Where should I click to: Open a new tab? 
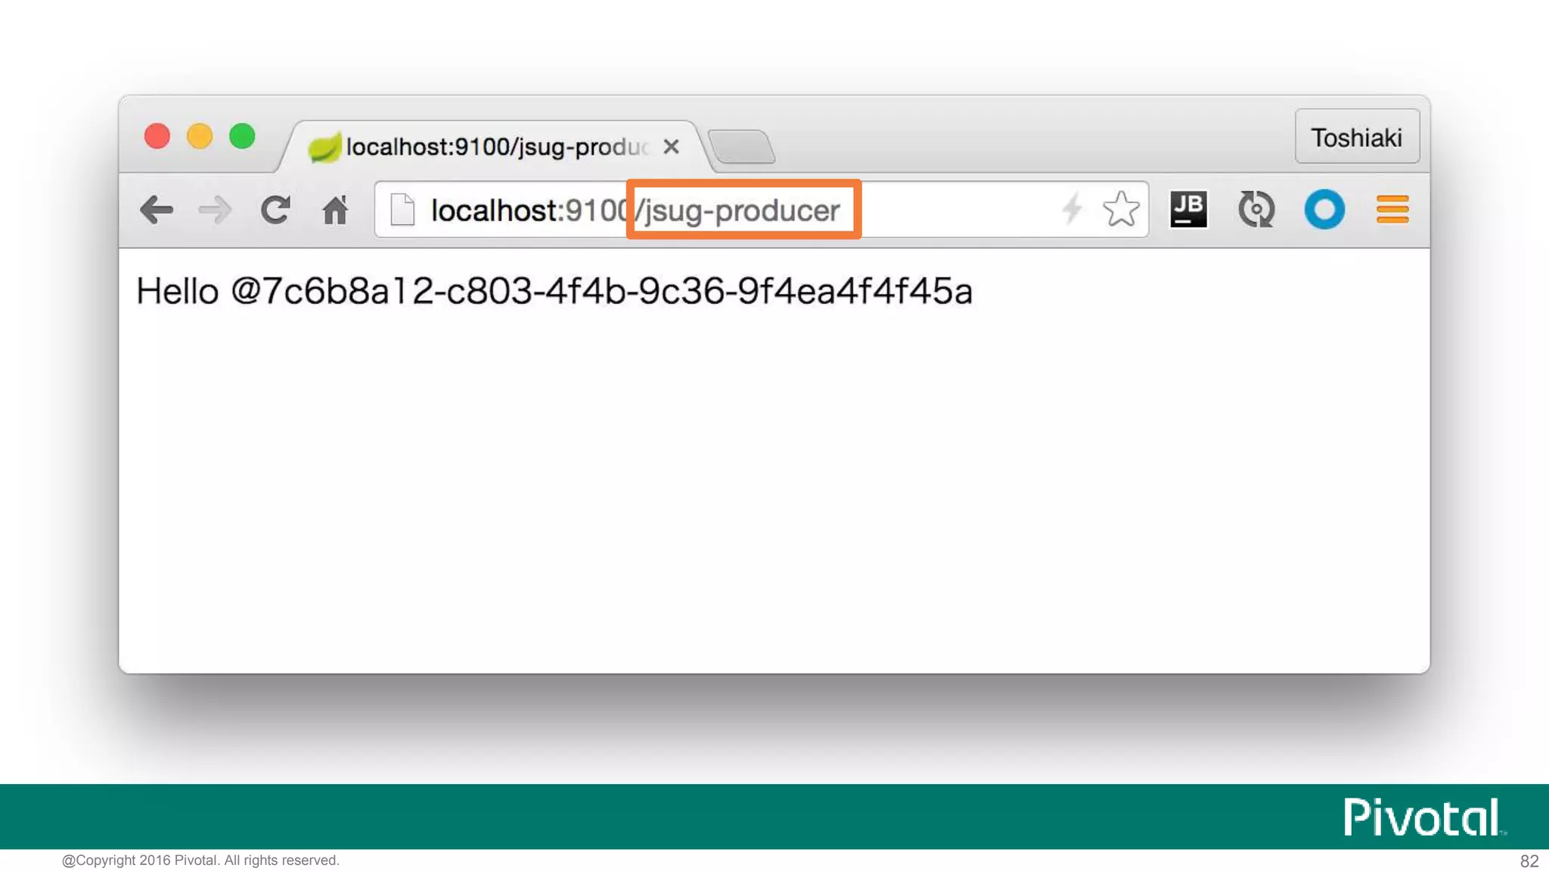click(742, 147)
